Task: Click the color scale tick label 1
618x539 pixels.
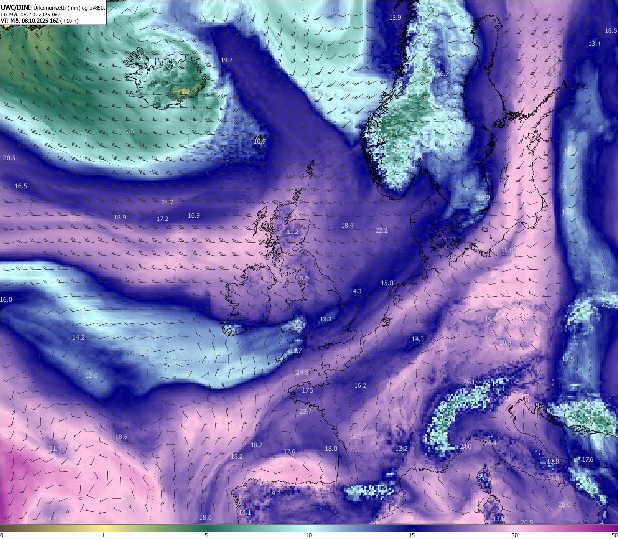Action: (103, 535)
